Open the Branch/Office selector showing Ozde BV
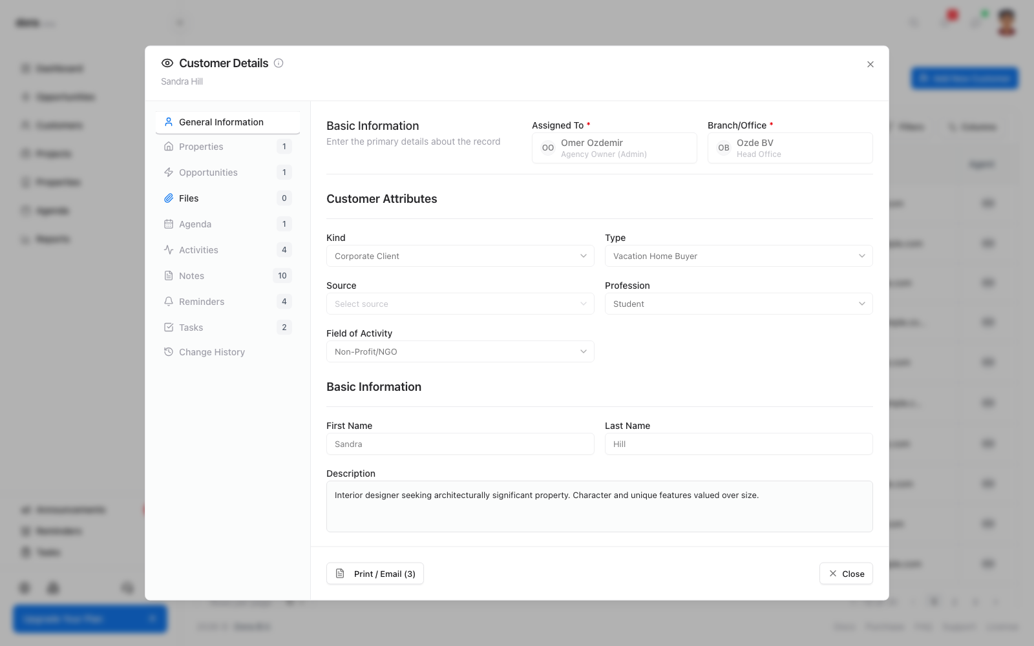1034x646 pixels. 790,148
